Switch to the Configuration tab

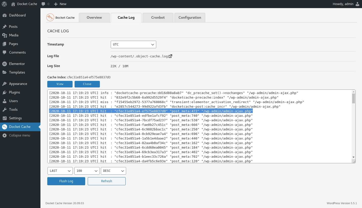[x=190, y=17]
